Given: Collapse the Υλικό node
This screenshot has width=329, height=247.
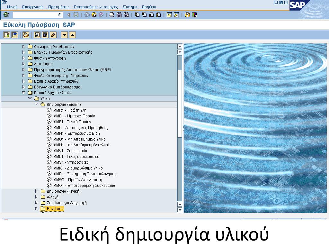Looking at the screenshot, I should click(x=30, y=98).
